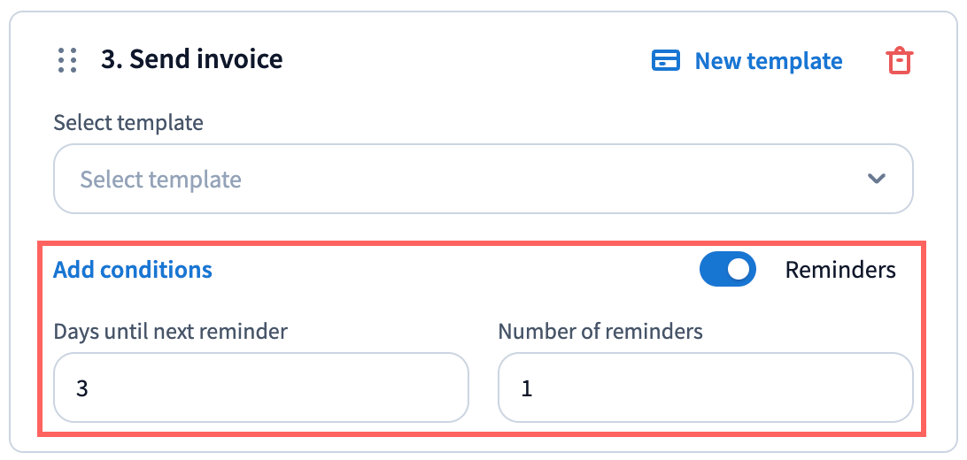Click the blue track of the Reminders switch

tap(713, 270)
